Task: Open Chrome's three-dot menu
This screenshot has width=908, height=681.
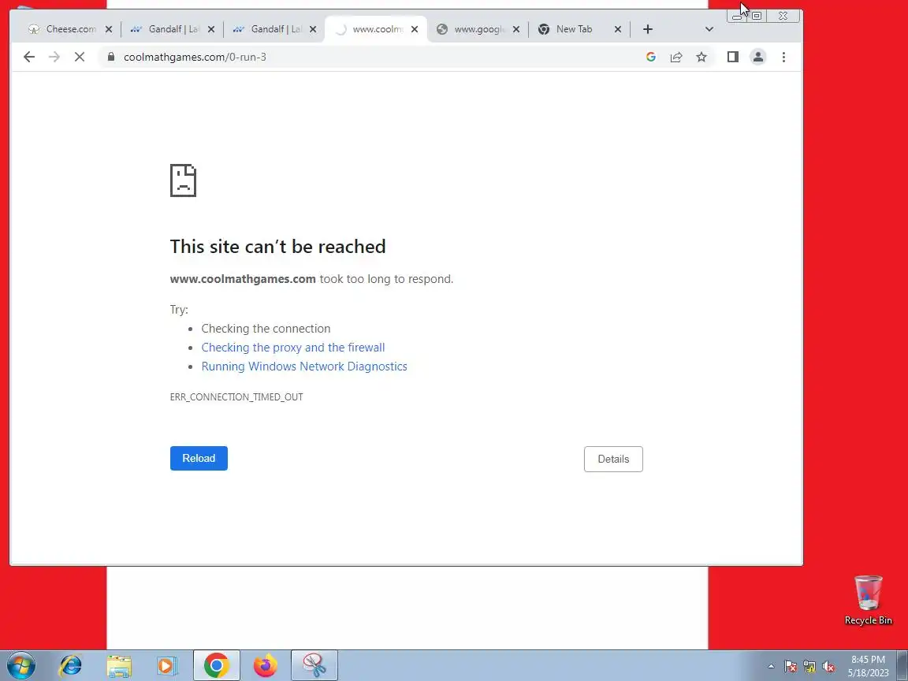Action: pyautogui.click(x=783, y=57)
